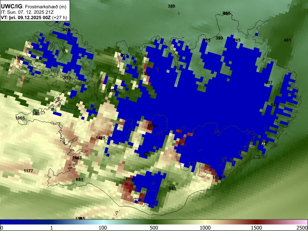Click the '100' label on the color scale

coord(103,228)
